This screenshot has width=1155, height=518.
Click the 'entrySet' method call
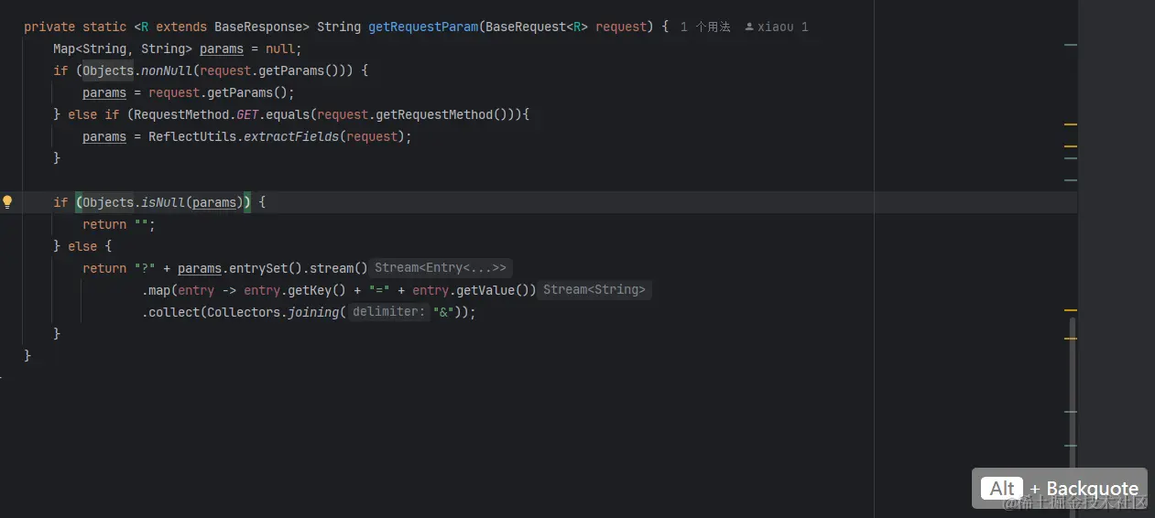[258, 268]
